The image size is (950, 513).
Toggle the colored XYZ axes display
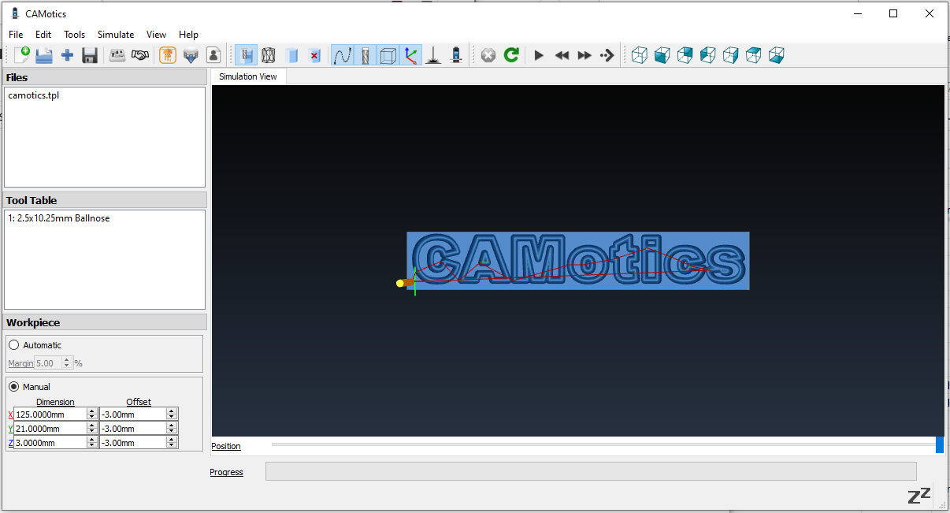pos(410,55)
